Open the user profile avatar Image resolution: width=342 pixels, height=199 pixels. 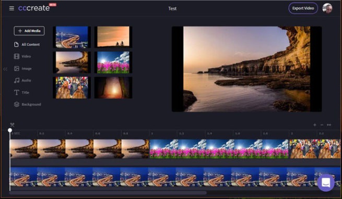(327, 8)
